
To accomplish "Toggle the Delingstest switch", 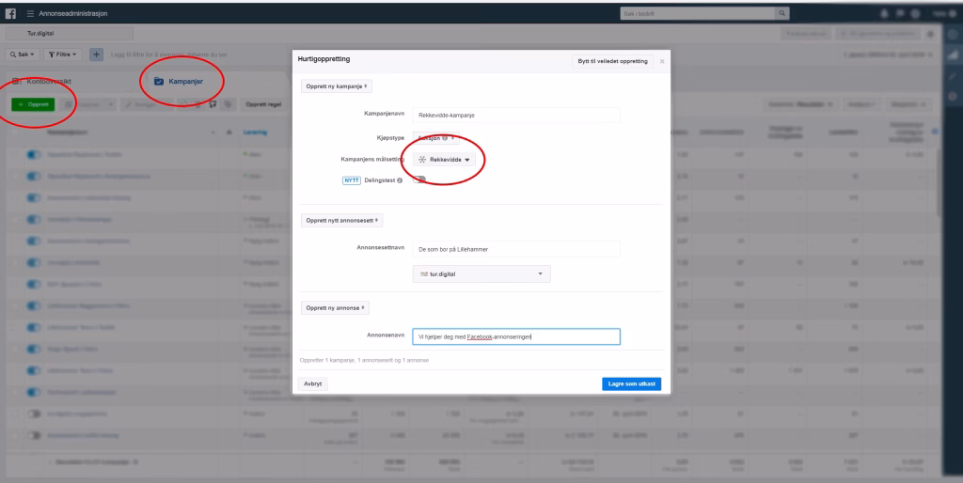I will tap(419, 179).
